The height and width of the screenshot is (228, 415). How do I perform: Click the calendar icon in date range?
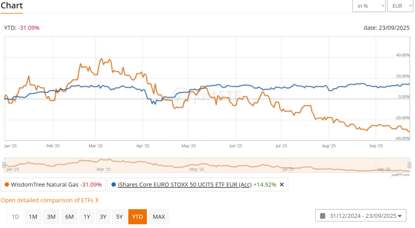(323, 216)
